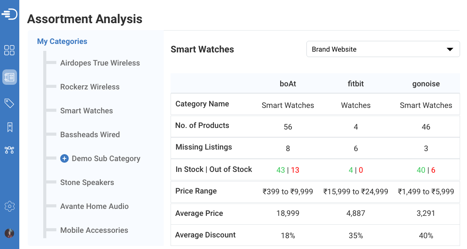Click the app logo at top left
467x249 pixels.
(x=10, y=13)
